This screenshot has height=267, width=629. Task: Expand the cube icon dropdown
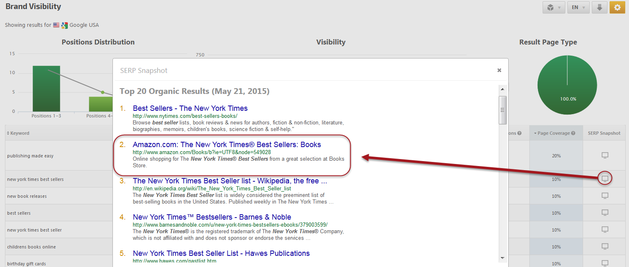[554, 7]
